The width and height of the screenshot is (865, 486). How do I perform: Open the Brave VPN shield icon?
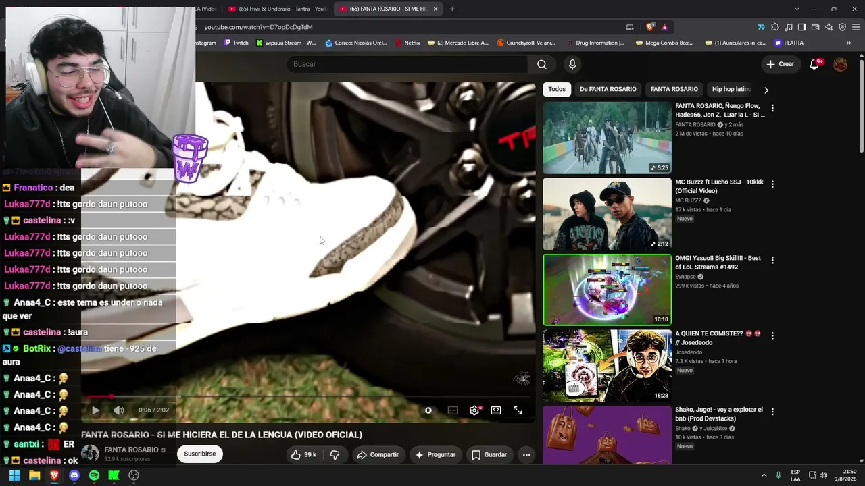pos(842,27)
